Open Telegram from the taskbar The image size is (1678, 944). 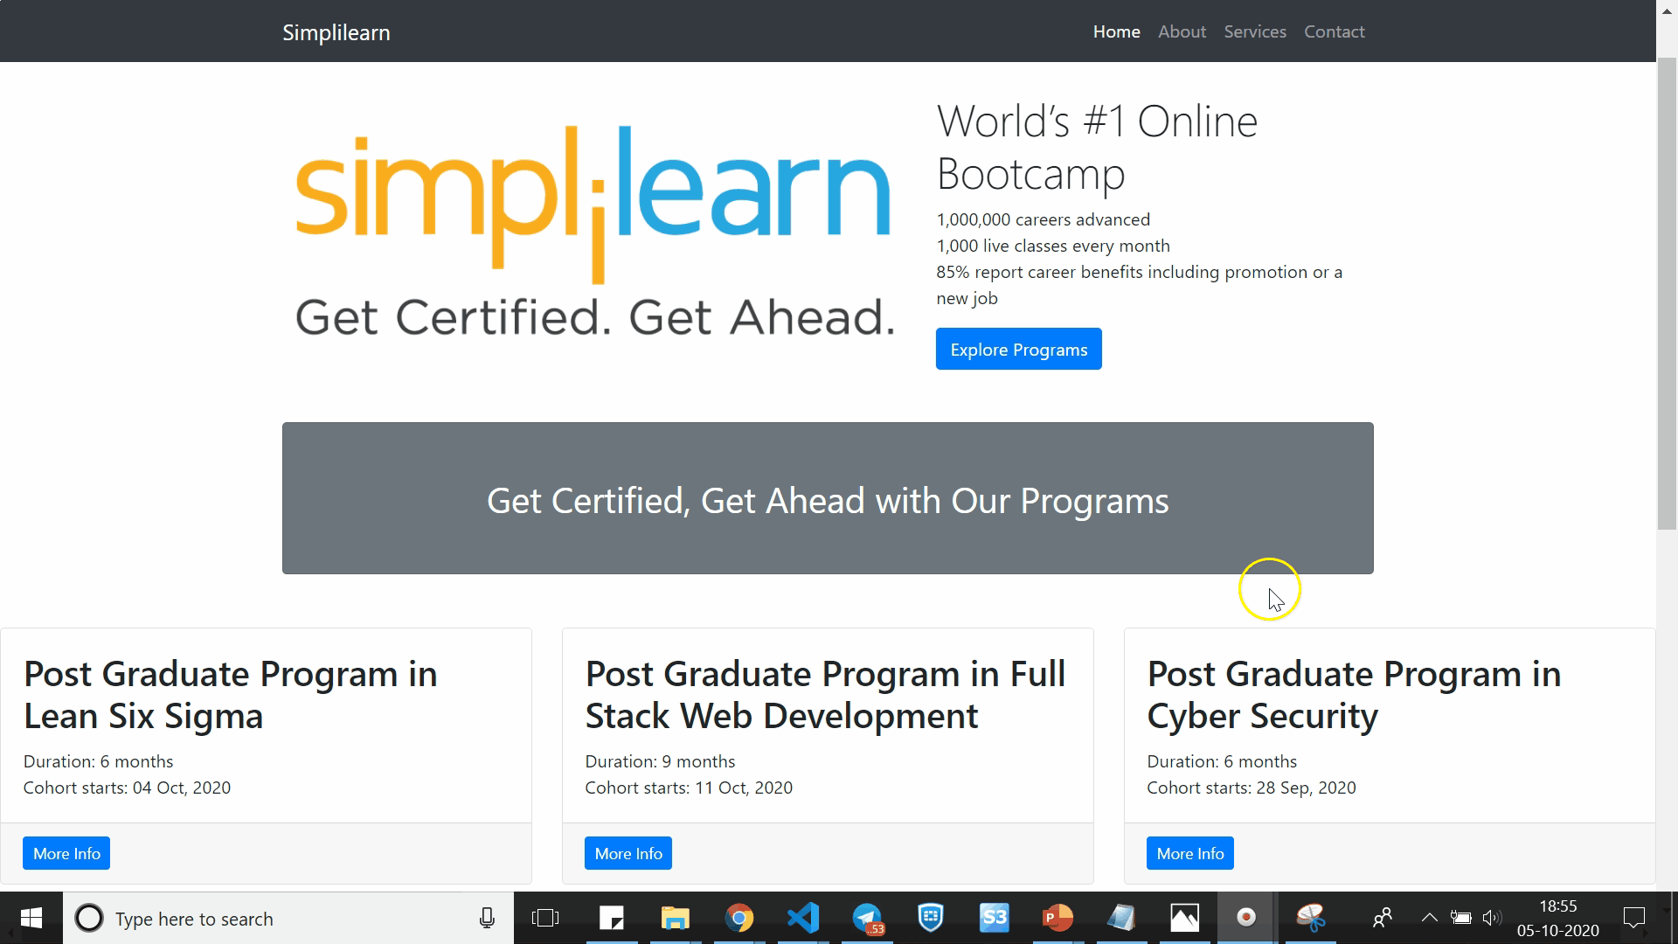tap(868, 918)
